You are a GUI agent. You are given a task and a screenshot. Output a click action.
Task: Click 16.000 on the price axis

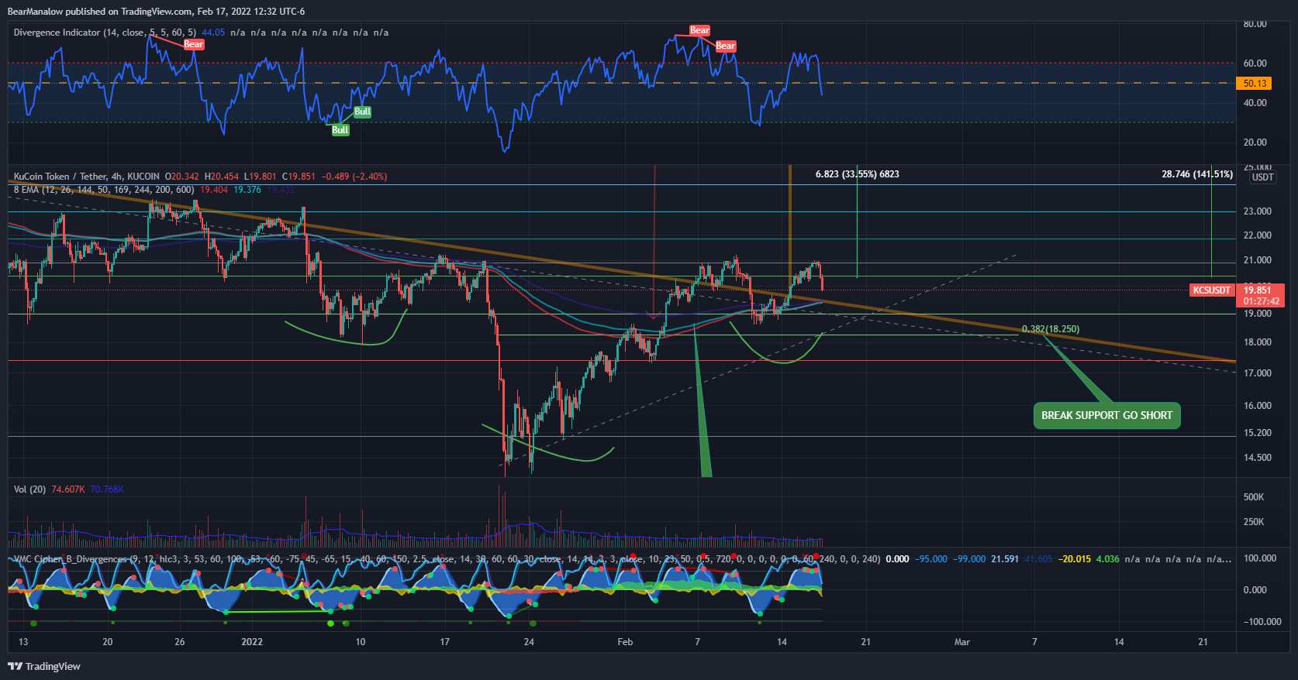click(1257, 406)
